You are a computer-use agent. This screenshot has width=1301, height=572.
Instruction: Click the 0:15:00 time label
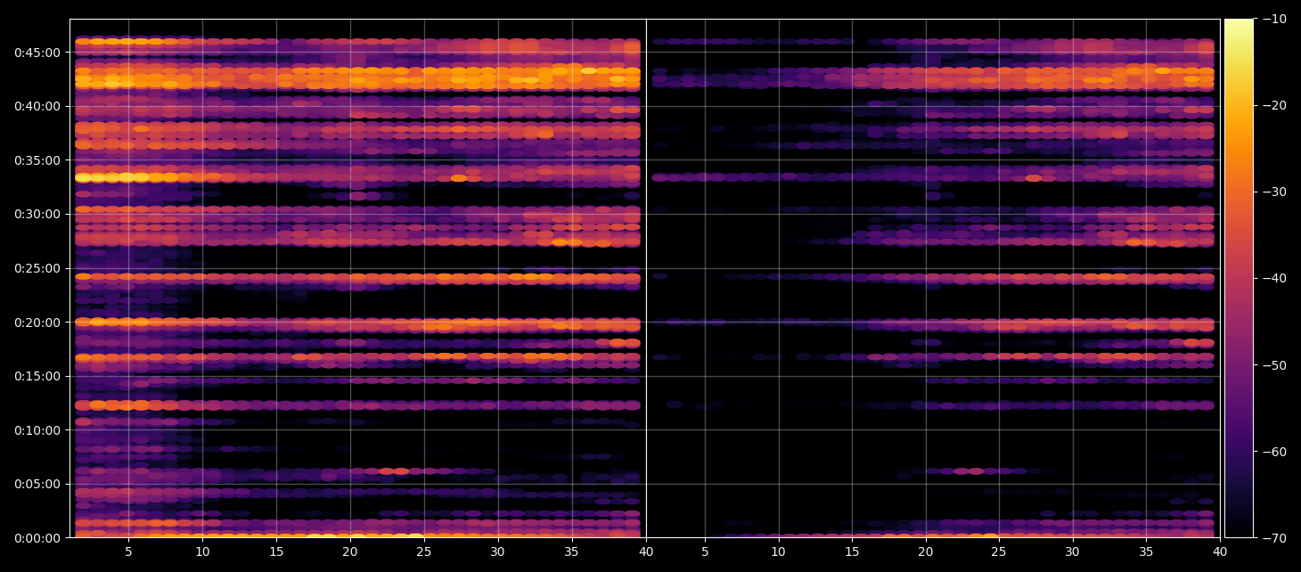click(37, 376)
